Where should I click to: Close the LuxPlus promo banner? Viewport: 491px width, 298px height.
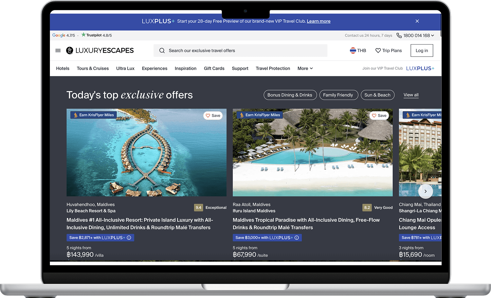(417, 21)
